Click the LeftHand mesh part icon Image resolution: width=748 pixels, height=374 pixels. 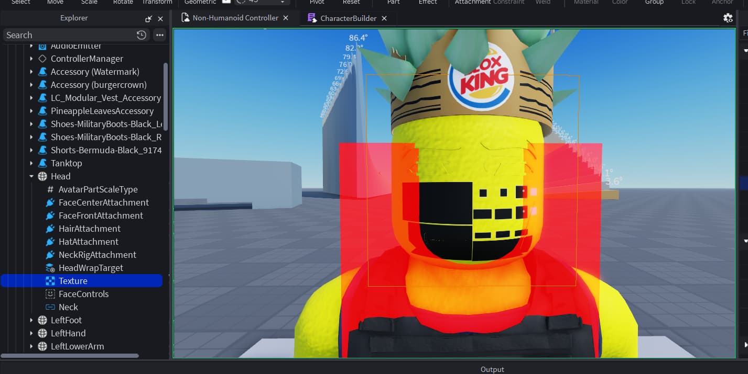click(42, 333)
